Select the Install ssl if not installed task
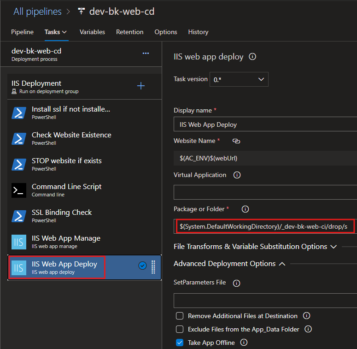357x349 pixels. [84, 112]
